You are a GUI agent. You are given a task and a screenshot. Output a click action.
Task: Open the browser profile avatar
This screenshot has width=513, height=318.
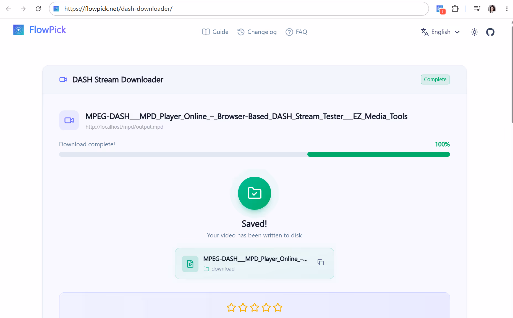[492, 9]
